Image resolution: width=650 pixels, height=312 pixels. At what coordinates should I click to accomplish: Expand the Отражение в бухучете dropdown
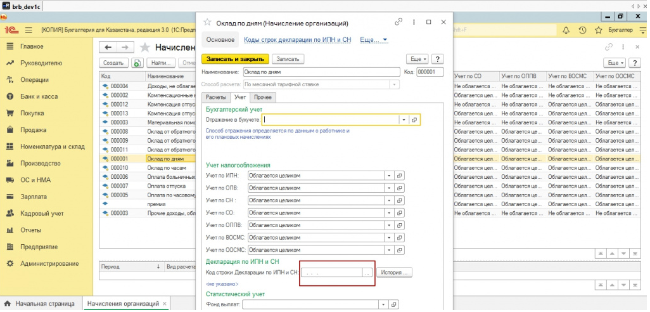(403, 119)
